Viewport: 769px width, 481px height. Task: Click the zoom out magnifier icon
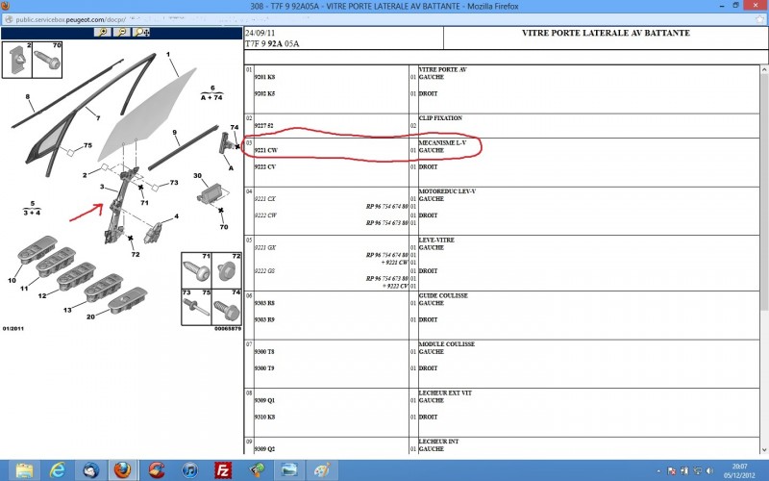tap(122, 32)
